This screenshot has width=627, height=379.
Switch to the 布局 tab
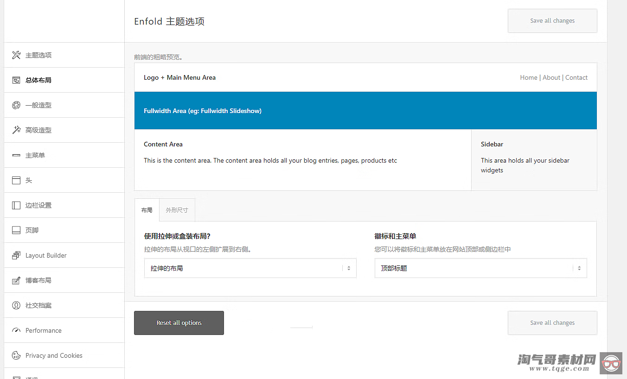click(147, 210)
